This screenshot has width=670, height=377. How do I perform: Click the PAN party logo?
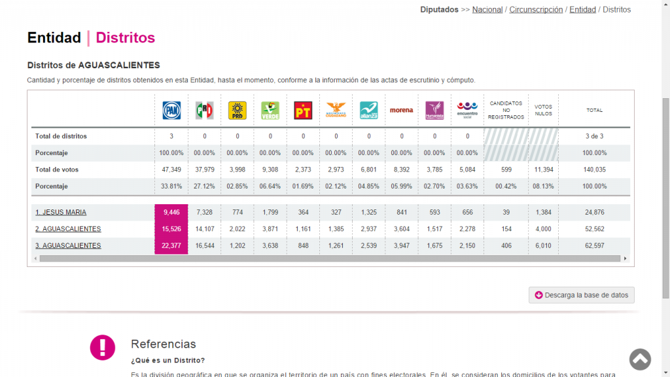(x=171, y=110)
